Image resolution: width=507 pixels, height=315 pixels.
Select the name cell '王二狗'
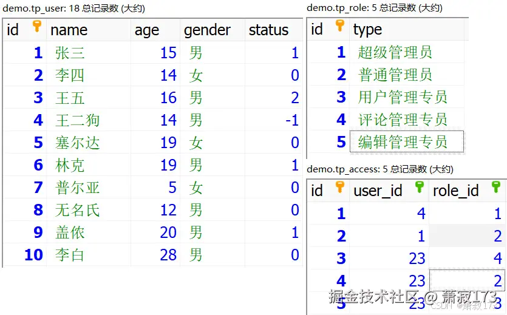(x=89, y=120)
